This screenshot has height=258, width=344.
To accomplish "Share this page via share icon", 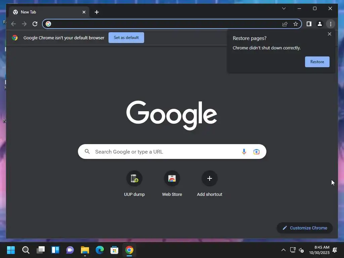I will point(285,24).
